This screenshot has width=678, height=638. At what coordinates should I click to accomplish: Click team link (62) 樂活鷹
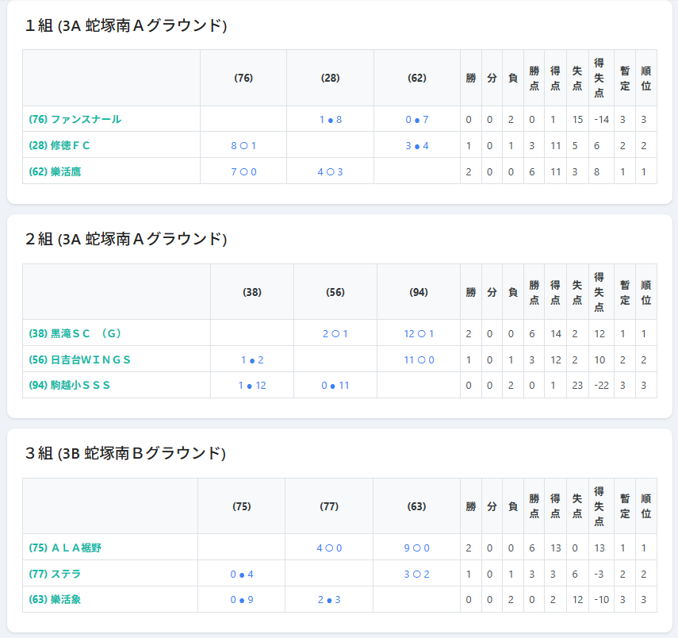(54, 171)
